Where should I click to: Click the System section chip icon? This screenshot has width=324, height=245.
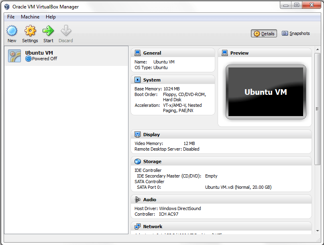(137, 80)
